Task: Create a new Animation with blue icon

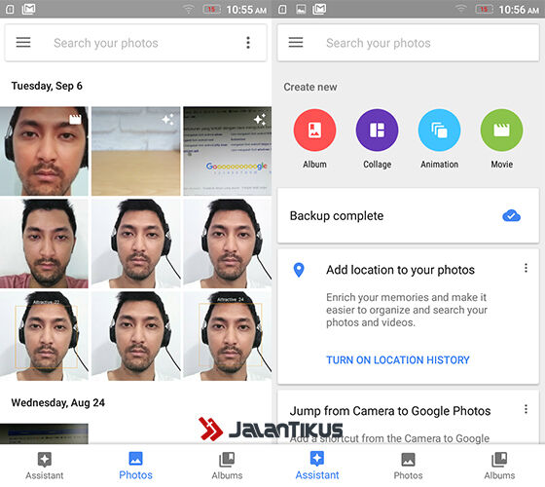Action: [x=439, y=131]
